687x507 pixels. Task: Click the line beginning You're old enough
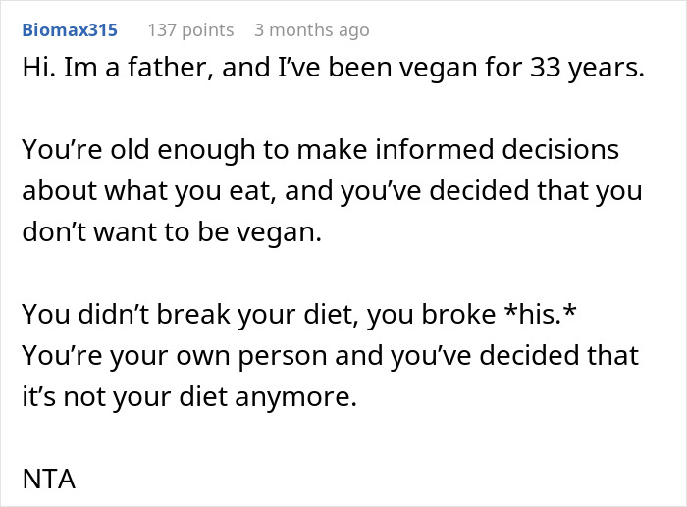[x=320, y=151]
